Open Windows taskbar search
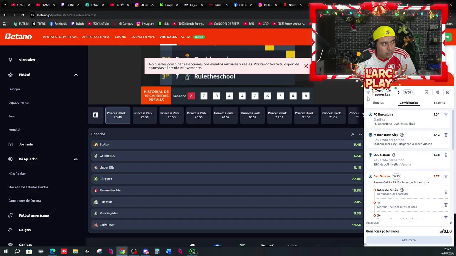Screen dimensions: 456x256 coord(17,251)
